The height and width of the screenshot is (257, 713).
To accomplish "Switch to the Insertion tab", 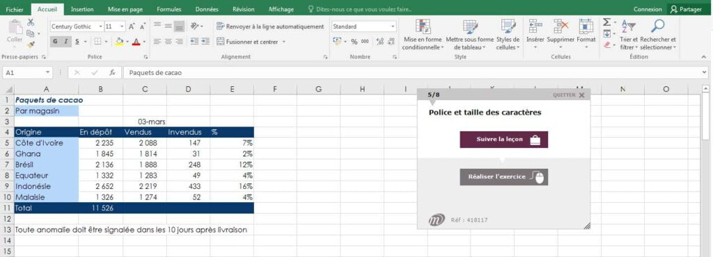I will [82, 9].
